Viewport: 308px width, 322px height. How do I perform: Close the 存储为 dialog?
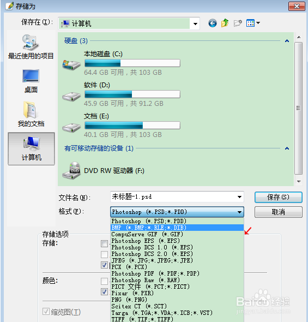tap(297, 7)
